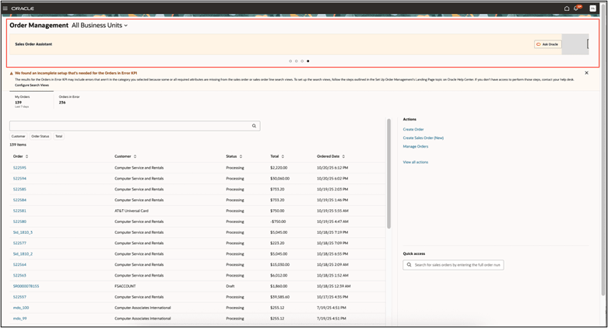The height and width of the screenshot is (328, 608).
Task: Open order 522577
Action: click(x=19, y=243)
